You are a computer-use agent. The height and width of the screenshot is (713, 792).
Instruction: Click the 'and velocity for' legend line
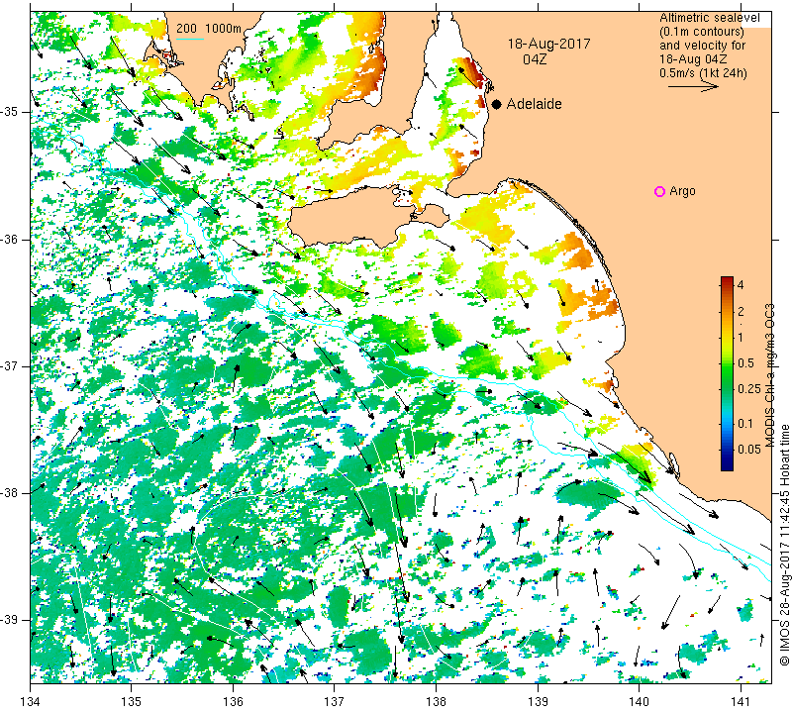coord(703,45)
